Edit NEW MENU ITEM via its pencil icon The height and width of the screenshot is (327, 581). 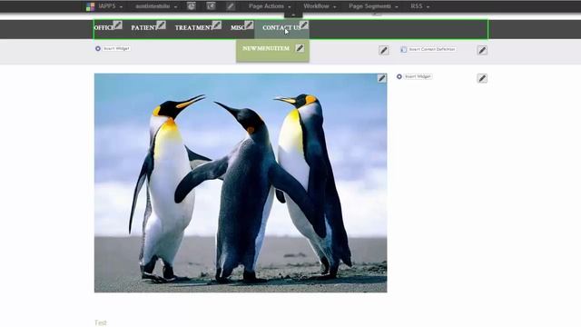point(300,48)
